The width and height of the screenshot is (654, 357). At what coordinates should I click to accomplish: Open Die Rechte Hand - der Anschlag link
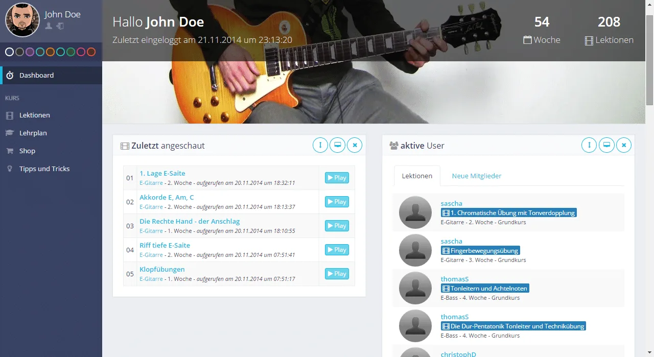(190, 221)
